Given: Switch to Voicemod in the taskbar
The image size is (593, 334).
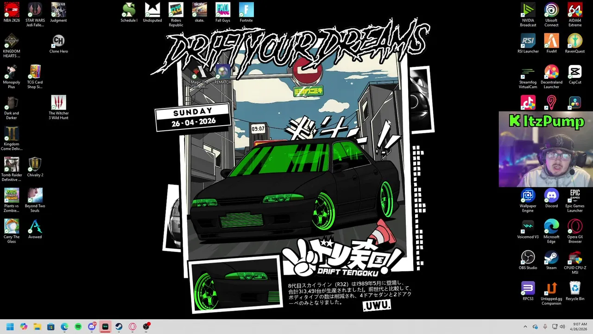Looking at the screenshot, I should click(105, 327).
